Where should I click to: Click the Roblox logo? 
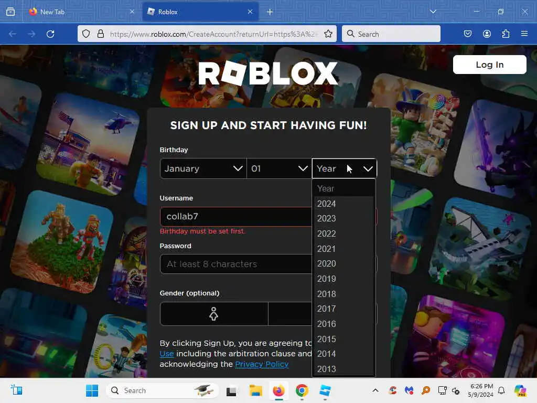(268, 73)
